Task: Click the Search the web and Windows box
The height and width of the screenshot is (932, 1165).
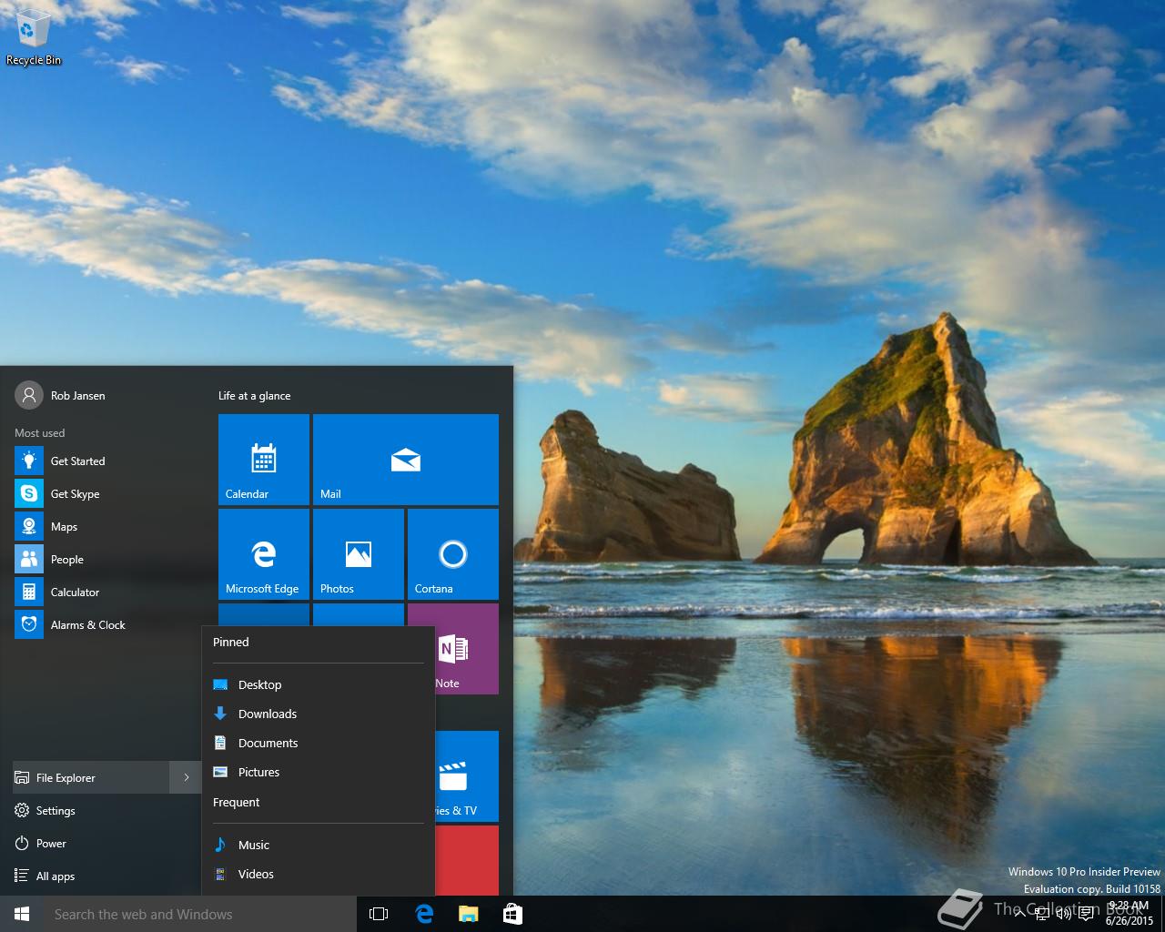Action: click(199, 914)
